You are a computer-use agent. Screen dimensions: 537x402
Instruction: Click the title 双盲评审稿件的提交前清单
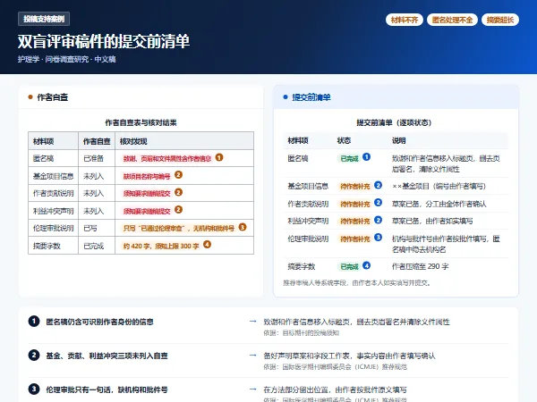click(104, 42)
